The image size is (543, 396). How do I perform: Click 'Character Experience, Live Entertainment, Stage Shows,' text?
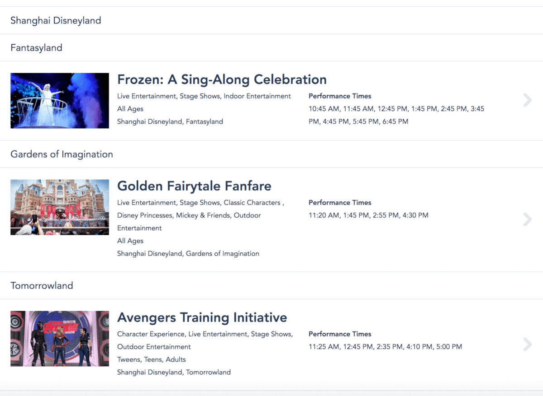(205, 334)
